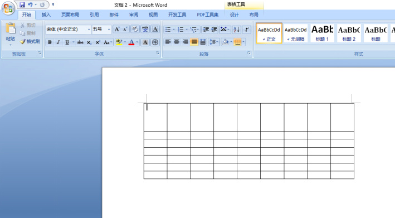395x218 pixels.
Task: Switch to the 引用 tab
Action: click(94, 14)
